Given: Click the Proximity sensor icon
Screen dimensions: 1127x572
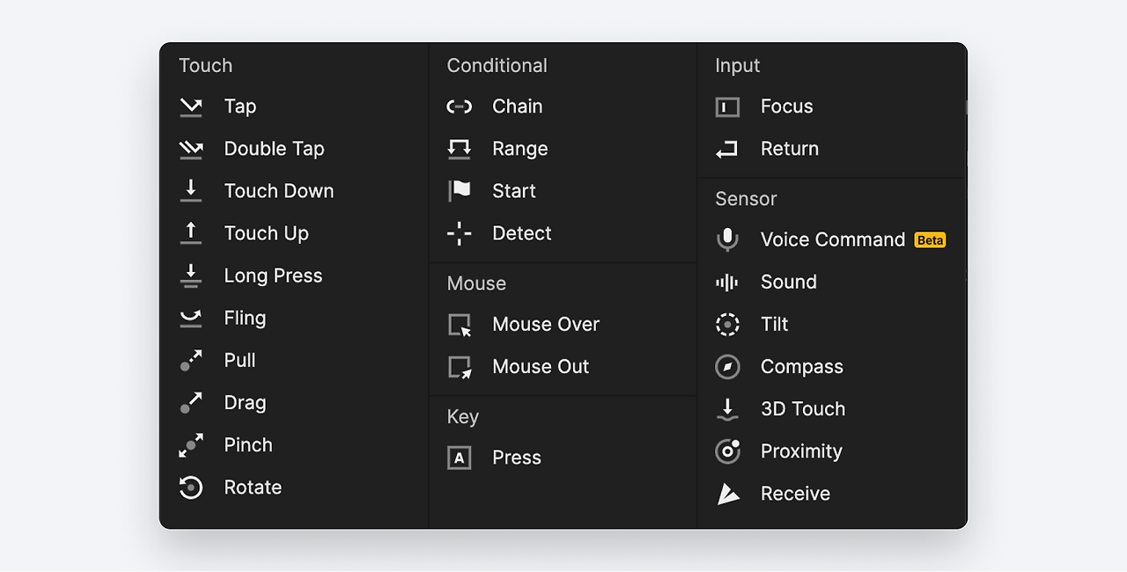Looking at the screenshot, I should coord(727,451).
